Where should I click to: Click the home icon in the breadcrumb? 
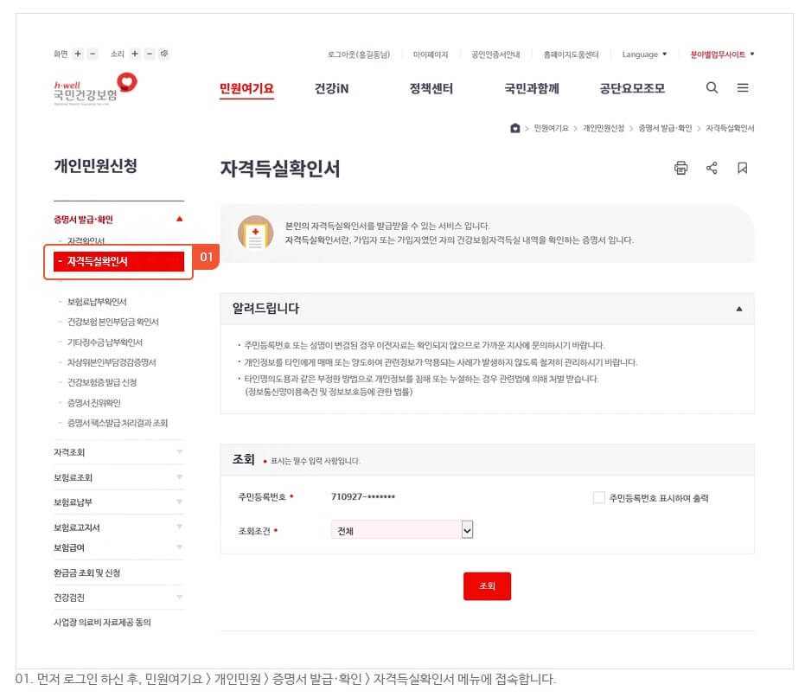515,128
